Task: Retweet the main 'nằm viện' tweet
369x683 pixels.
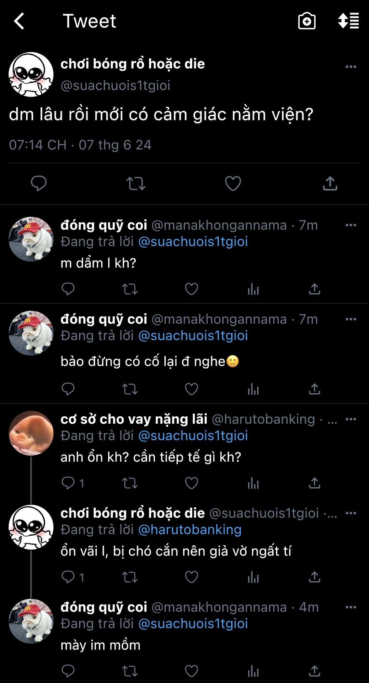Action: pos(136,184)
